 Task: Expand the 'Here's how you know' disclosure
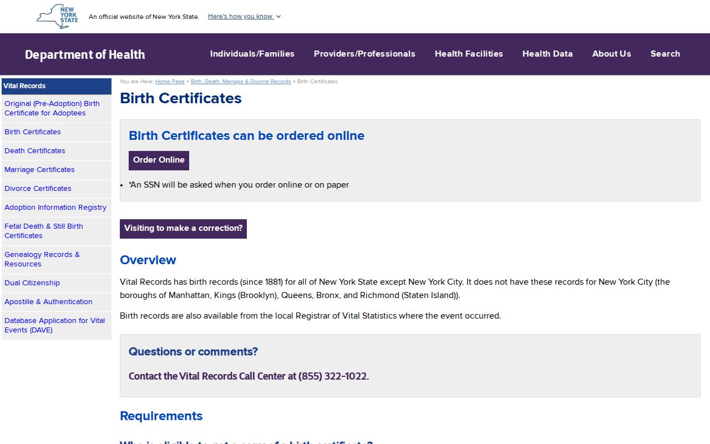click(x=244, y=17)
